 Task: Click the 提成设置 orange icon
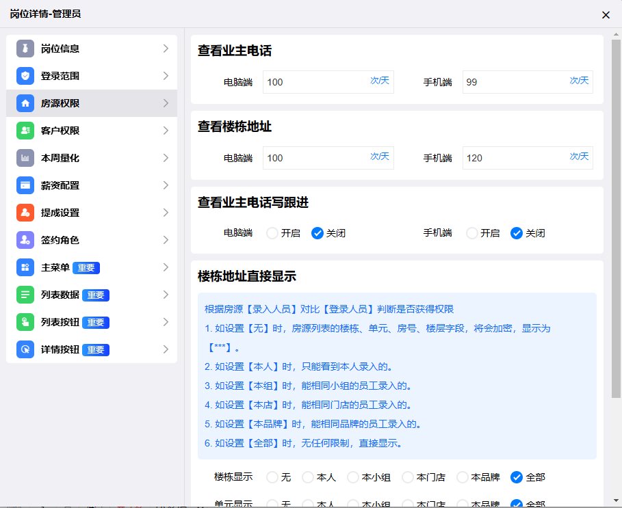coord(25,213)
